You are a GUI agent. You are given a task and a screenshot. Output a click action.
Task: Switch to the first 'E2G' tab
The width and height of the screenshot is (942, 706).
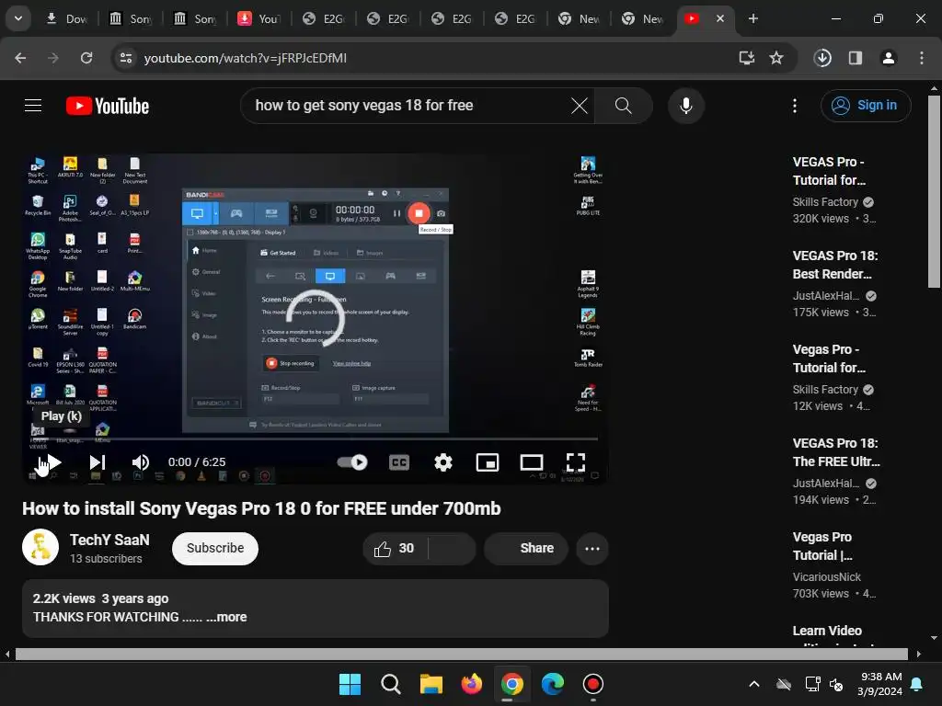click(x=325, y=18)
